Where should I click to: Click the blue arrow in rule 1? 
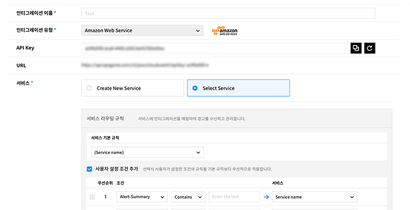tap(266, 197)
